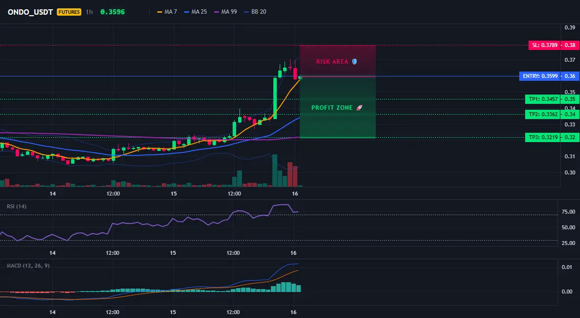Click the 0.00 MACD axis value
This screenshot has height=318, width=580.
(x=567, y=292)
